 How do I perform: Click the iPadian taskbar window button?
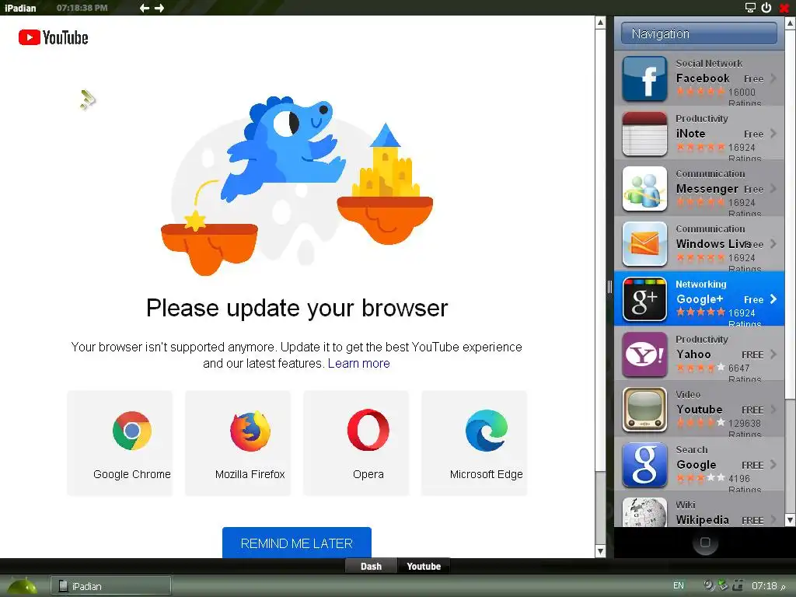[110, 586]
